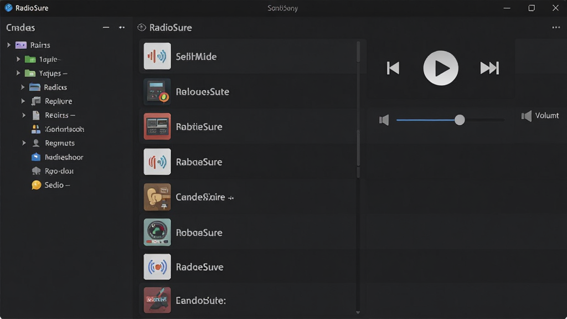Screen dimensions: 567x319
Task: Expand the Reoicts tree node
Action: pos(24,115)
